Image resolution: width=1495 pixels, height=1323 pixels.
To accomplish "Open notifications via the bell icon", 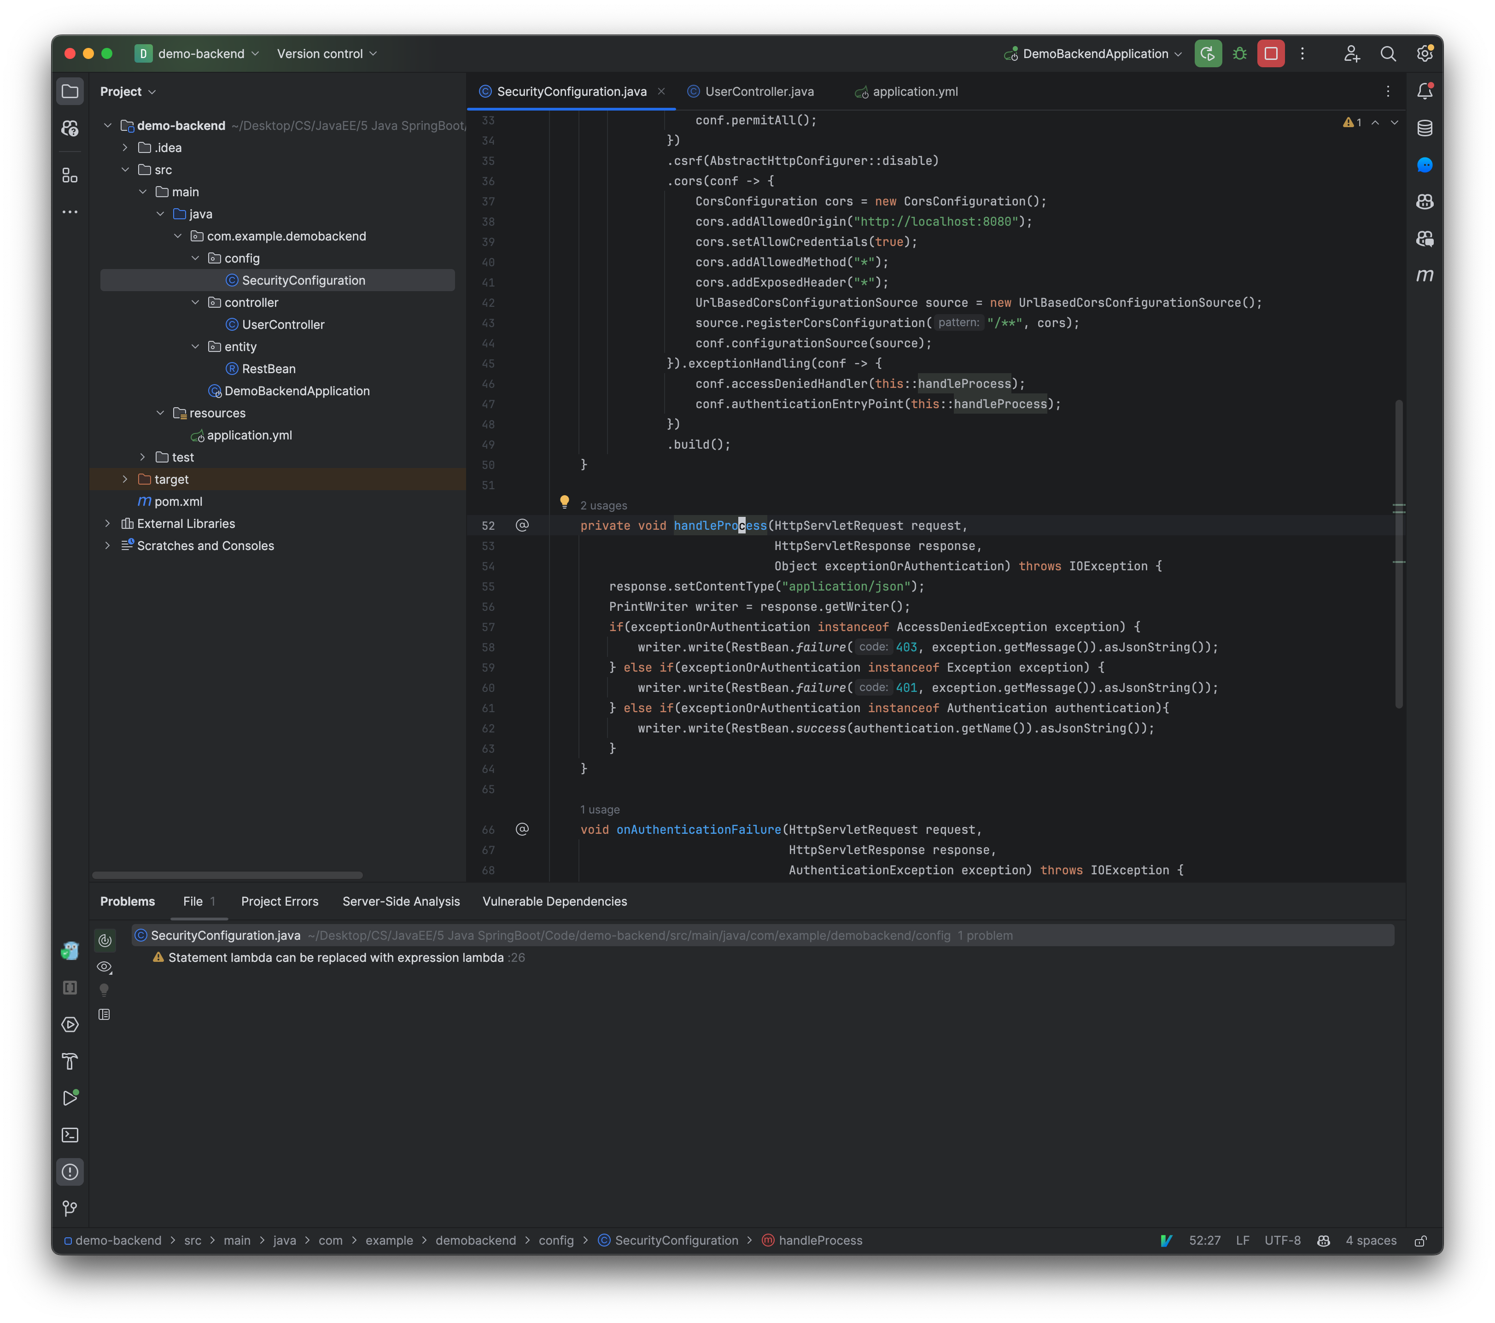I will pos(1425,91).
